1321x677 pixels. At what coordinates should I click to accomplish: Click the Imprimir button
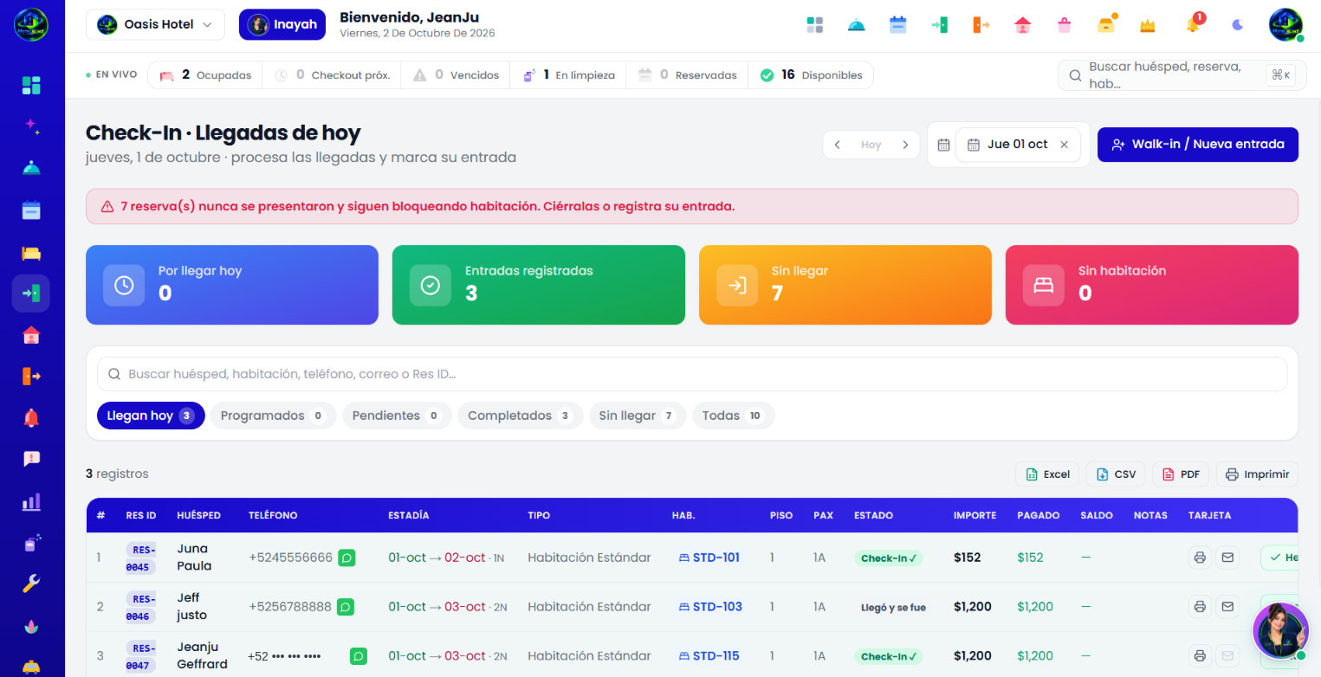pos(1258,474)
